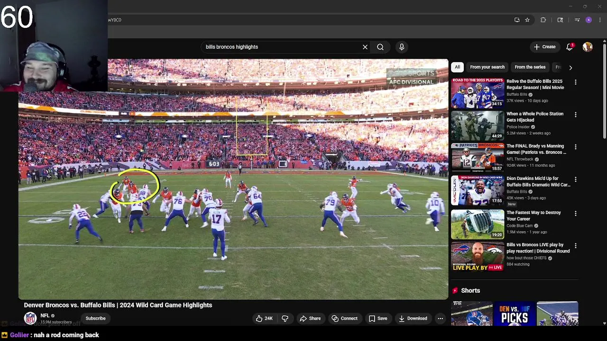Open the NFL channel avatar

pos(30,318)
